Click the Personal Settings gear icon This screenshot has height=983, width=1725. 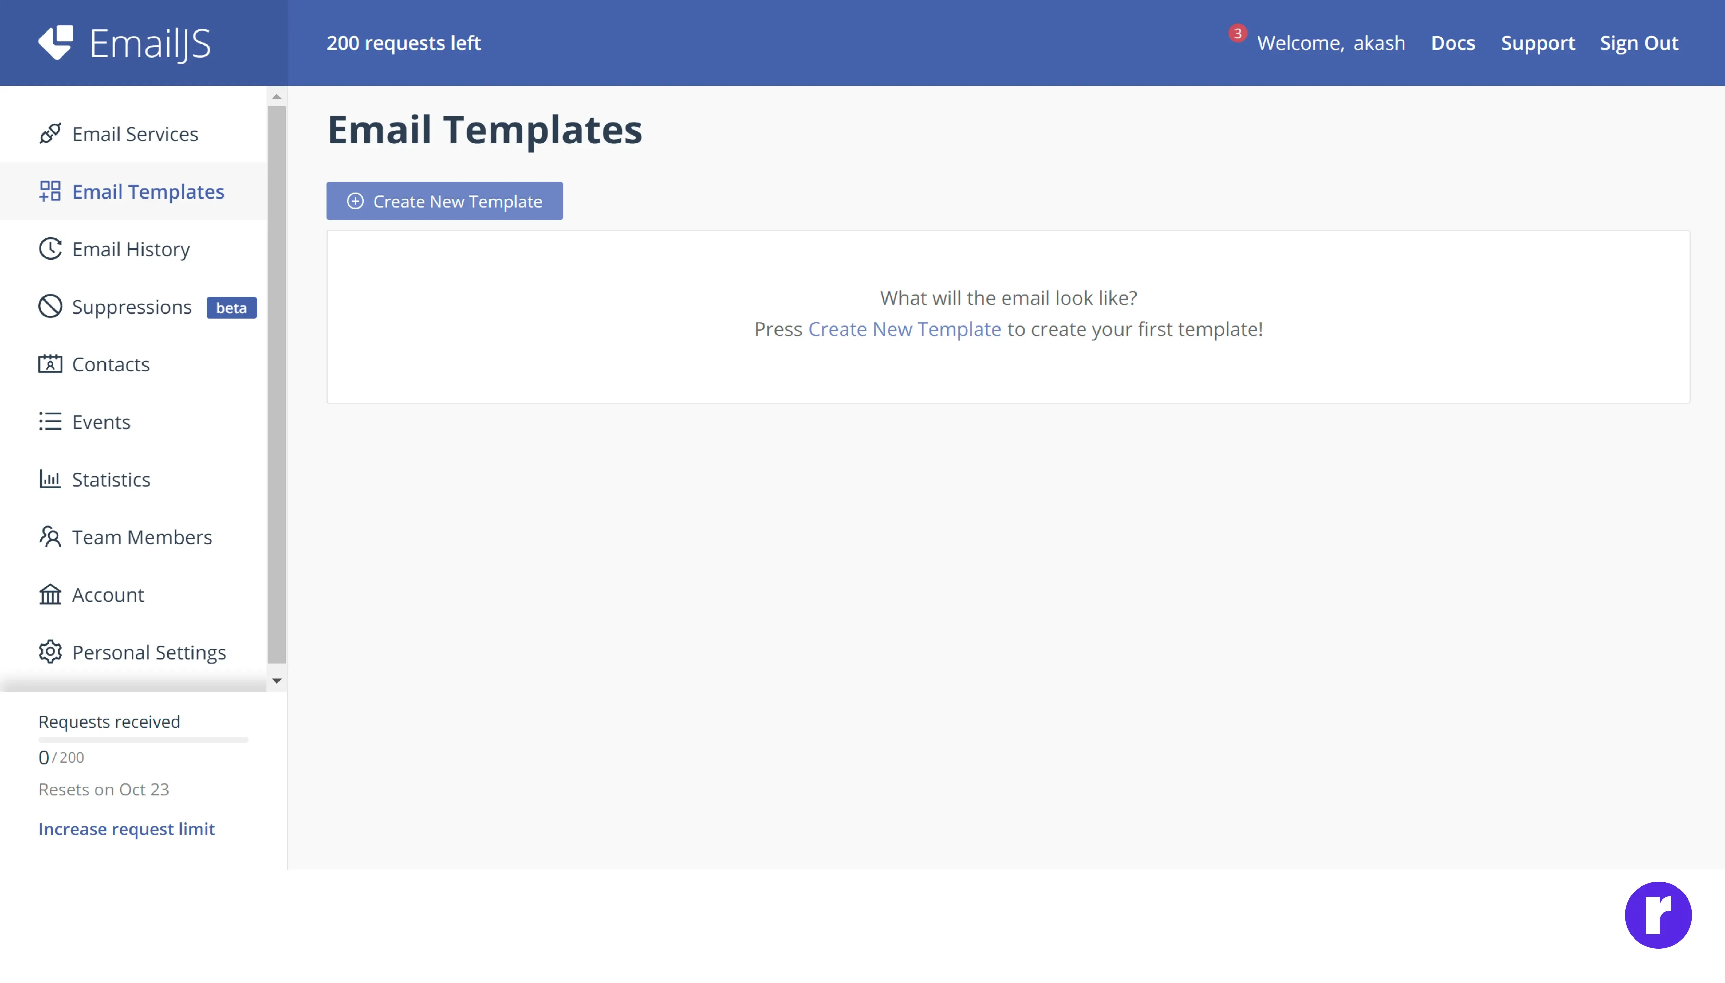tap(50, 652)
